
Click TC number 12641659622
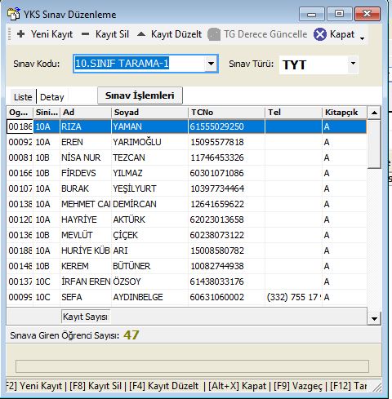[x=217, y=204]
